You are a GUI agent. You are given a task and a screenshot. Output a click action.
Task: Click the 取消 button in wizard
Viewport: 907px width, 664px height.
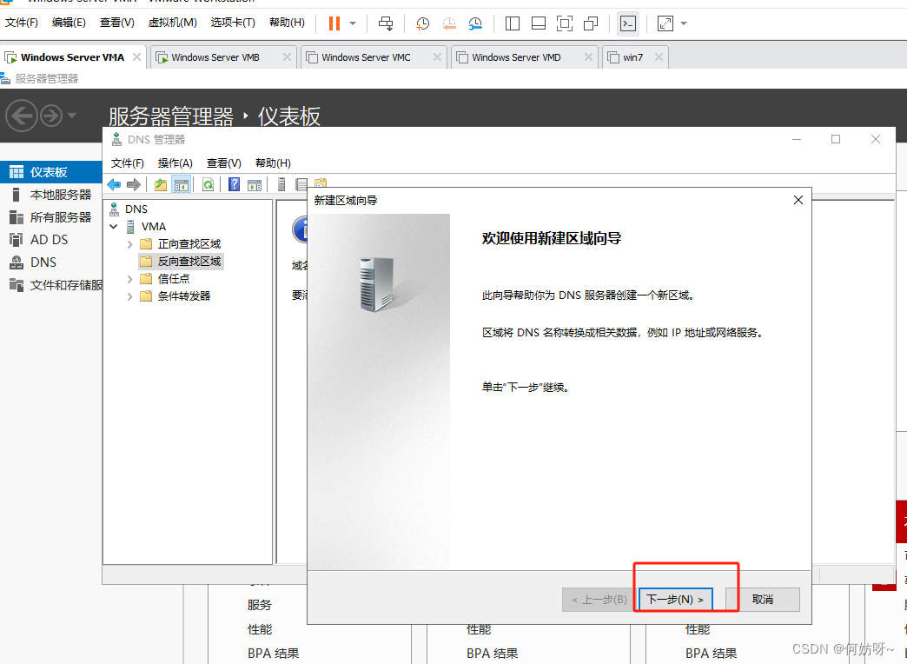(763, 600)
